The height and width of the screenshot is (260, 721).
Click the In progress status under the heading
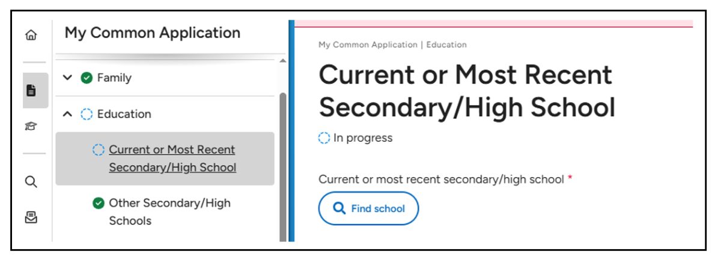click(x=362, y=138)
